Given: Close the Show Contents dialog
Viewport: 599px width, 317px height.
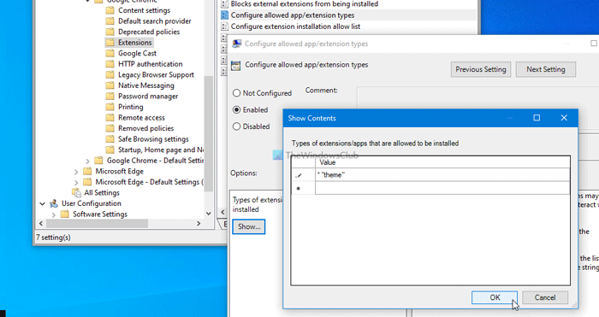Looking at the screenshot, I should point(564,118).
